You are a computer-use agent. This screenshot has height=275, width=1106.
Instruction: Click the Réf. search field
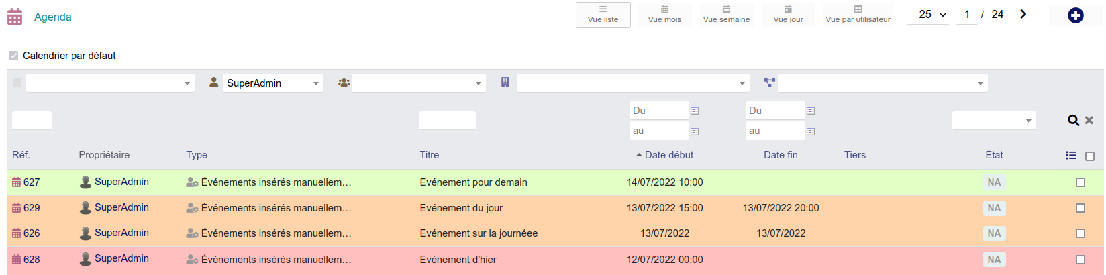pyautogui.click(x=32, y=120)
